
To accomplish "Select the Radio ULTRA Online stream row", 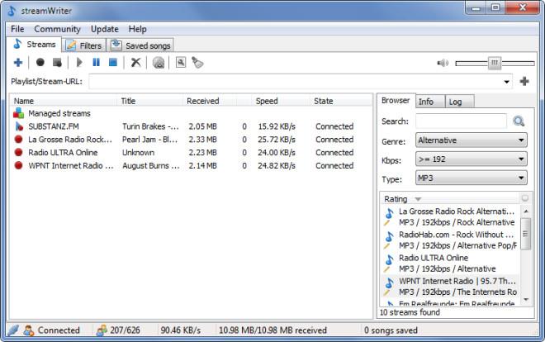I will (x=192, y=153).
